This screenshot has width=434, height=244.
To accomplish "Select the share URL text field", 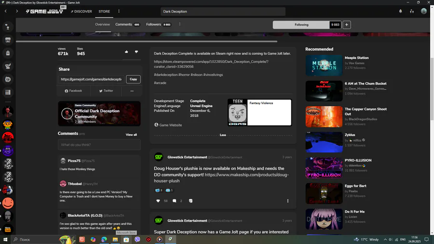I will coord(91,79).
